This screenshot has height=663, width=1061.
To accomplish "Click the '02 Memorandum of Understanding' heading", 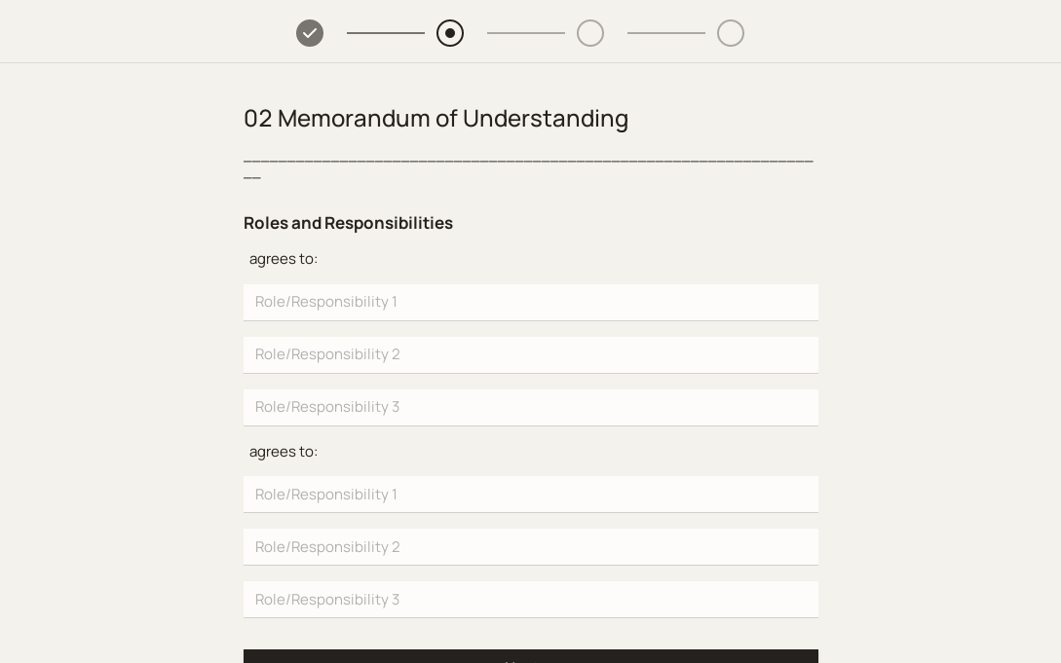I will (x=436, y=119).
